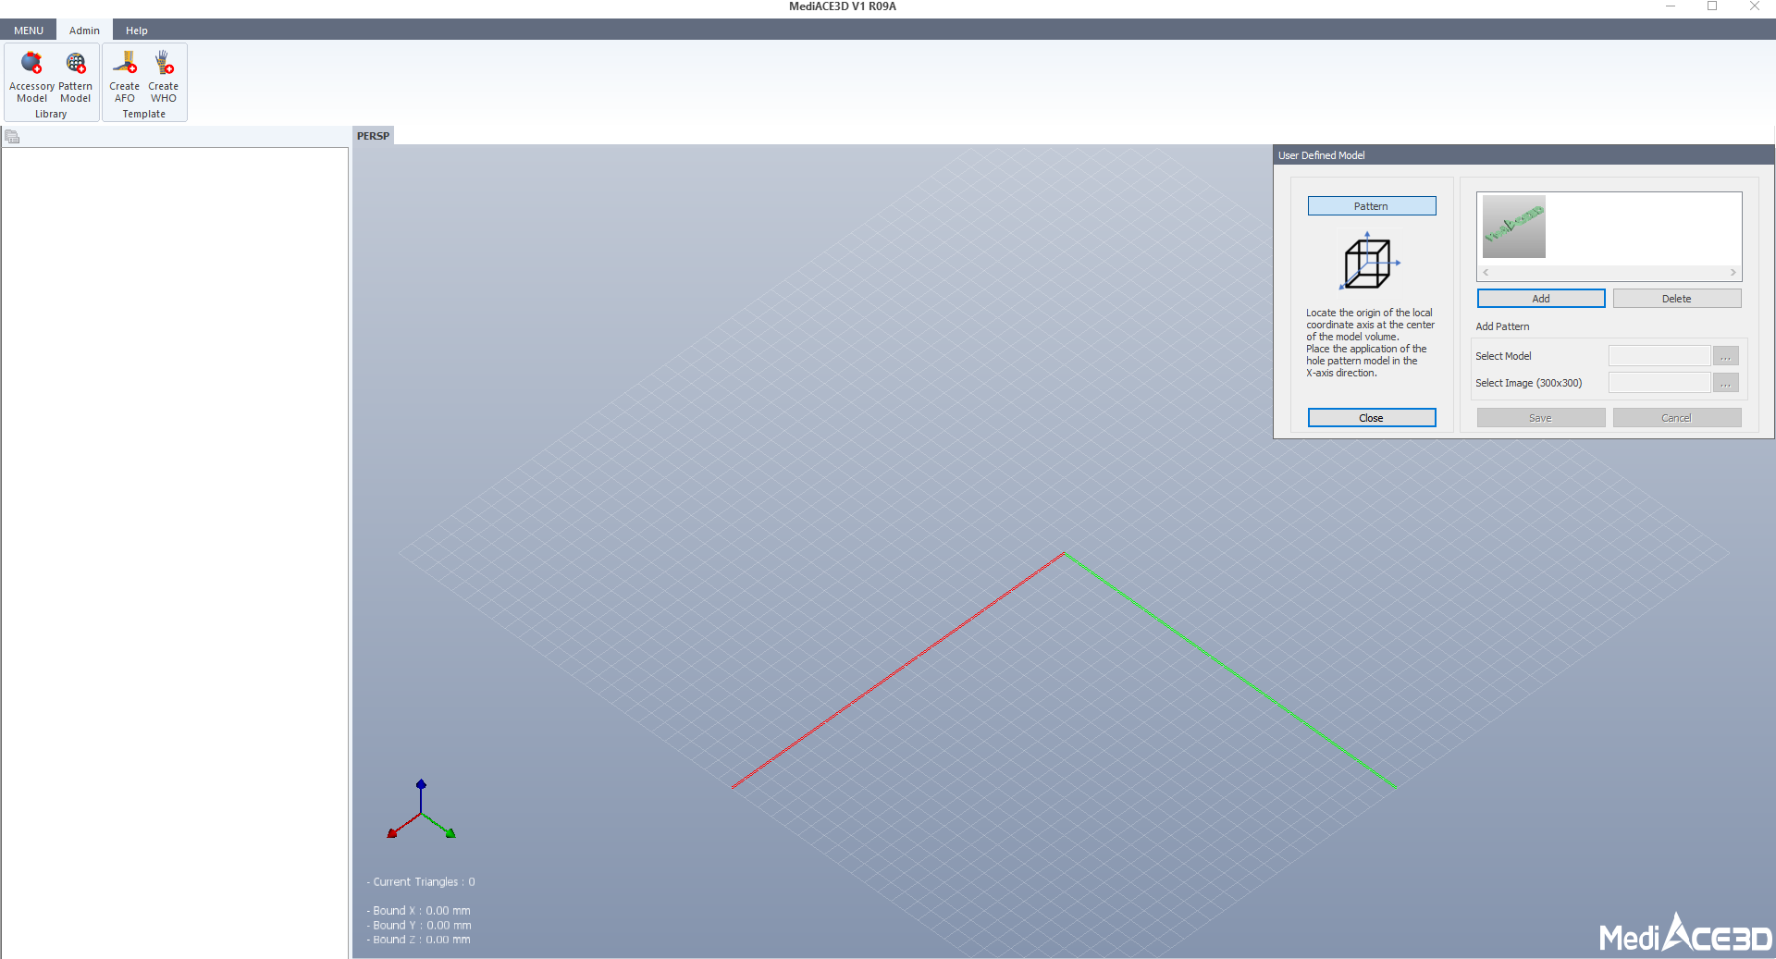1776x959 pixels.
Task: Click the tree panel list icon
Action: coord(12,137)
